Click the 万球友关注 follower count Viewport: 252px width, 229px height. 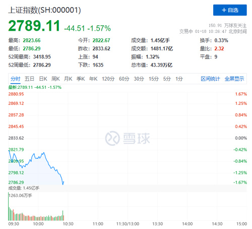227,26
